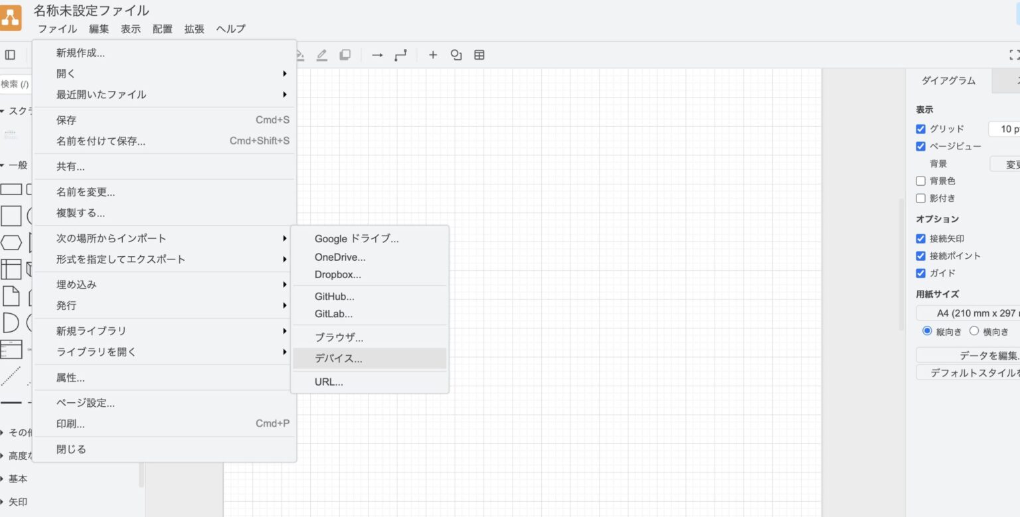Open the waypoint connector style tool

pyautogui.click(x=400, y=55)
